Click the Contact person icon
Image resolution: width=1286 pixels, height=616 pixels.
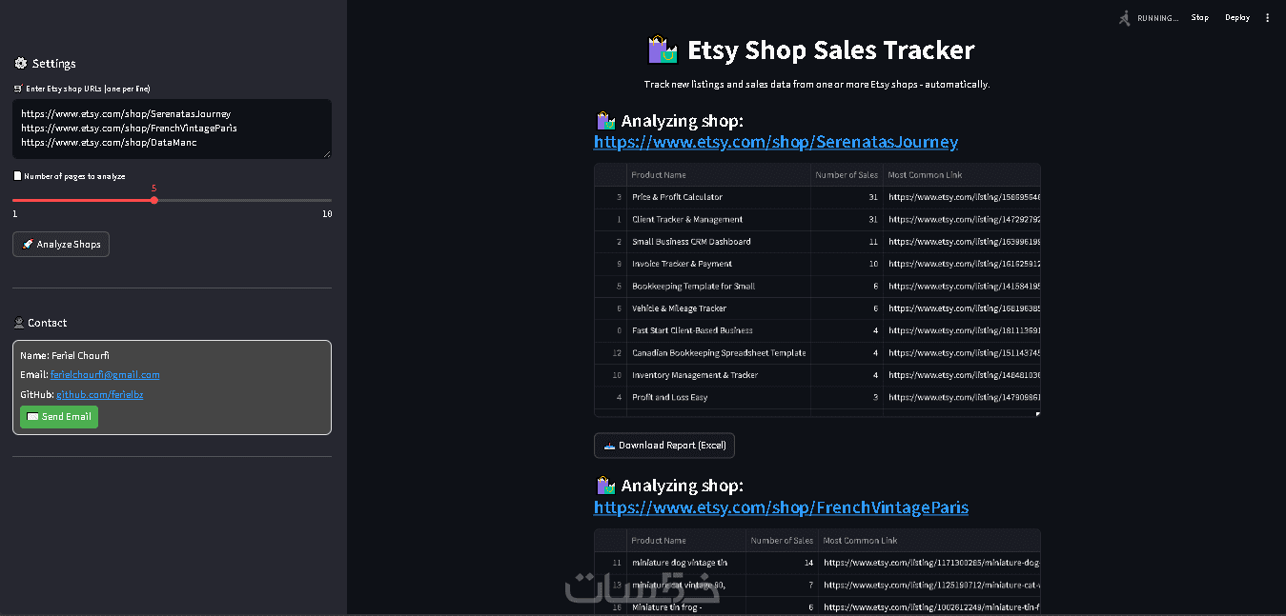click(x=19, y=323)
